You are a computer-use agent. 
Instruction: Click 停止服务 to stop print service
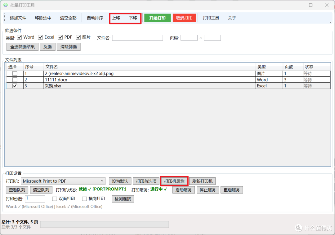[x=208, y=190]
